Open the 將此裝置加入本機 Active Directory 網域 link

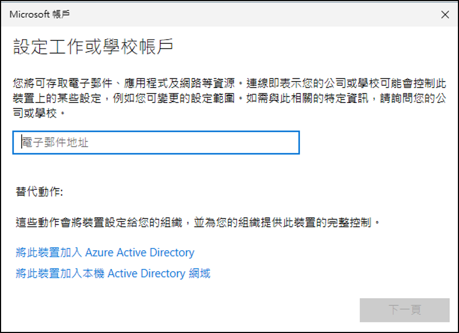113,273
